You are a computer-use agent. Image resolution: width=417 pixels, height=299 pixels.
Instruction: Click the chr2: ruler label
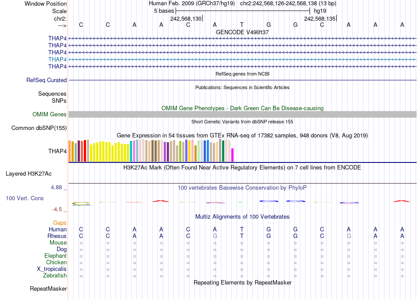(x=60, y=18)
